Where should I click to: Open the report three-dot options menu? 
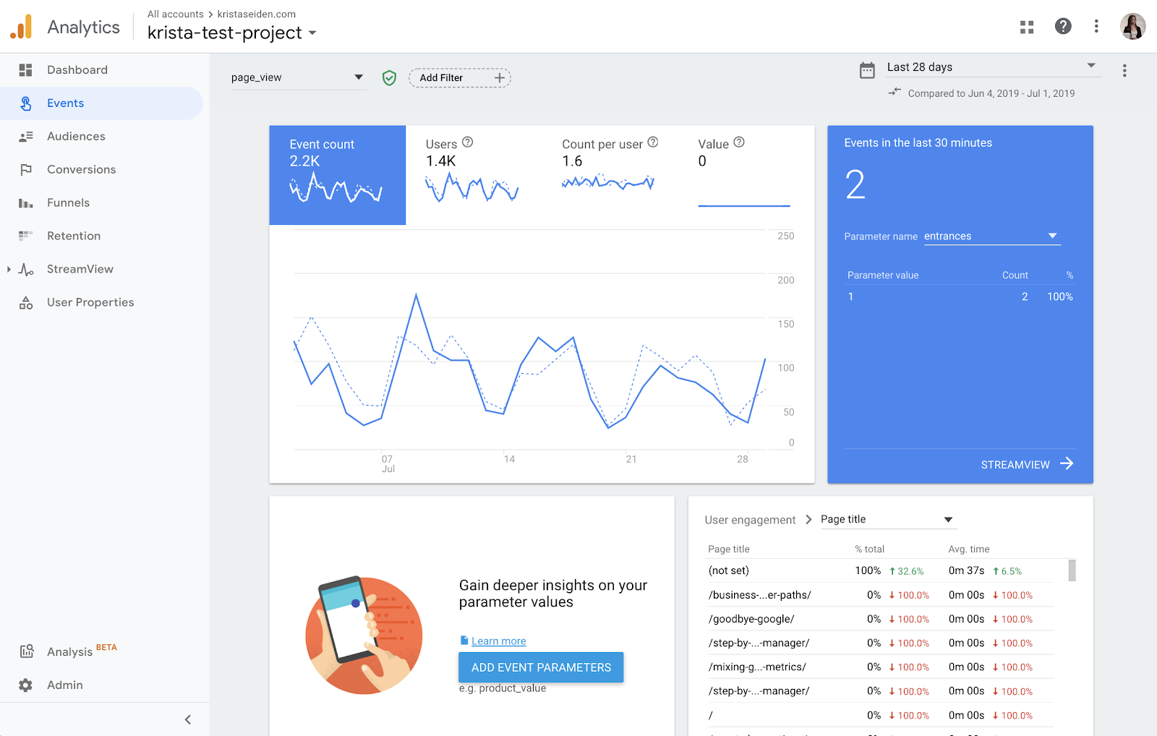pos(1124,70)
